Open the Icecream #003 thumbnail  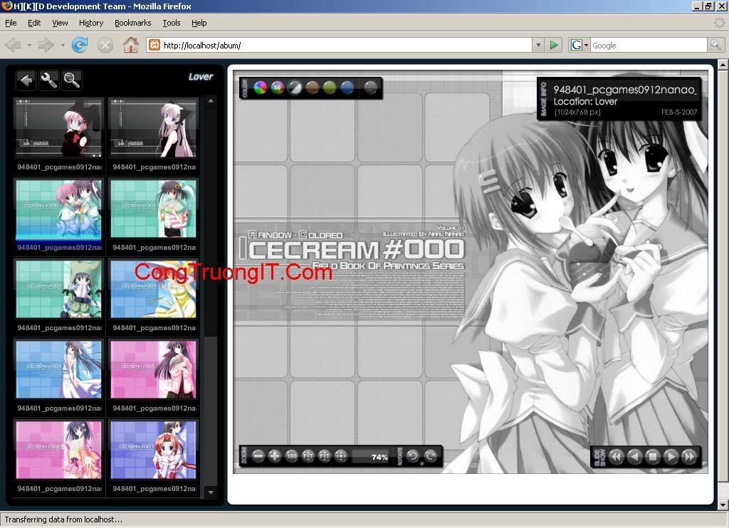click(154, 289)
